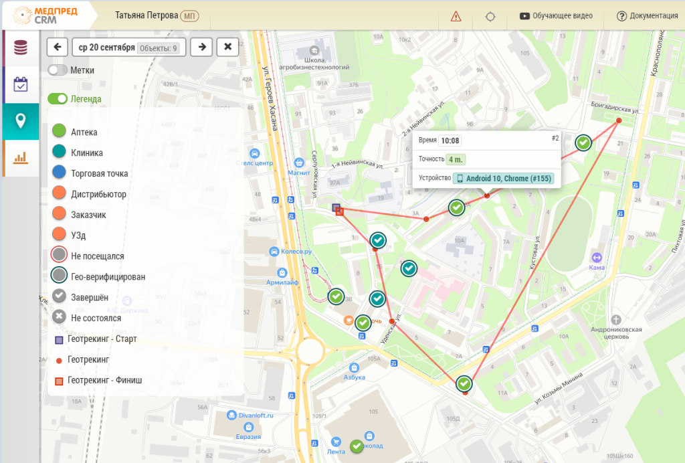
Task: Open the database section in the sidebar
Action: [21, 48]
